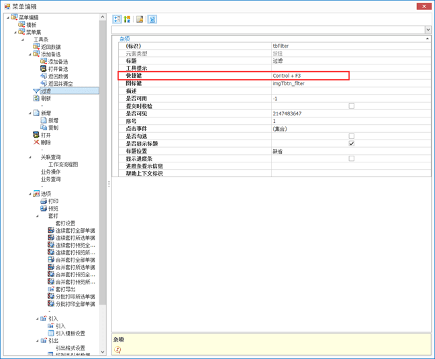The image size is (435, 359).
Task: Select the 模板 tree item
Action: (x=31, y=25)
